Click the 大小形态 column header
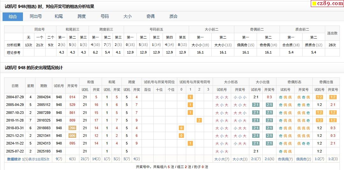The image size is (344, 170). click(x=231, y=82)
